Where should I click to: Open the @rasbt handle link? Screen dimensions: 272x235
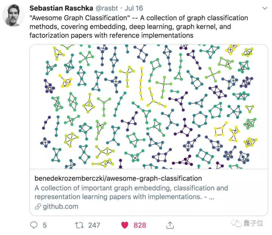point(107,8)
